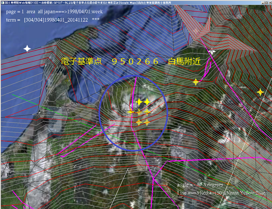Pick the bottom-right yellow marker inside blue circle
272x209 pixels.
(x=147, y=122)
